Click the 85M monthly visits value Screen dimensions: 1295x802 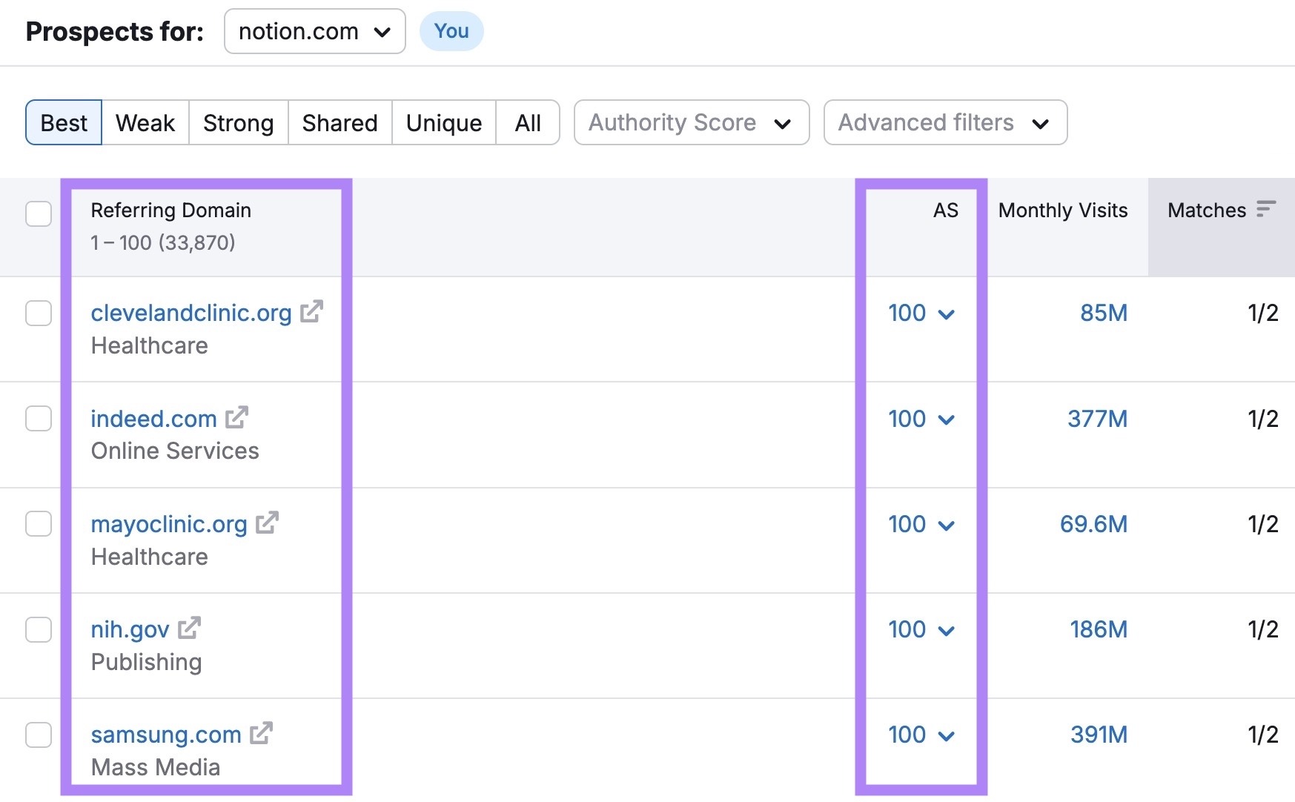coord(1104,313)
